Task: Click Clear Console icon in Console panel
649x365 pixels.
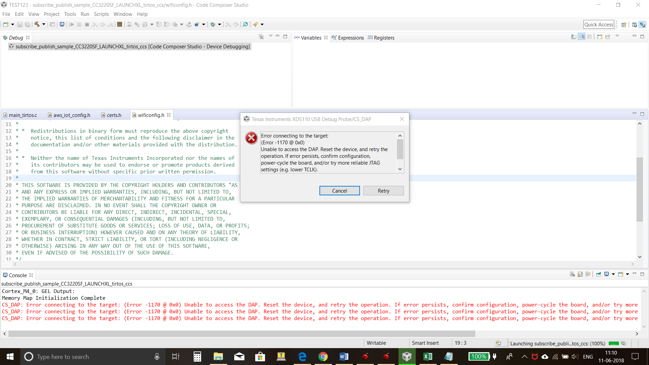Action: pyautogui.click(x=572, y=274)
